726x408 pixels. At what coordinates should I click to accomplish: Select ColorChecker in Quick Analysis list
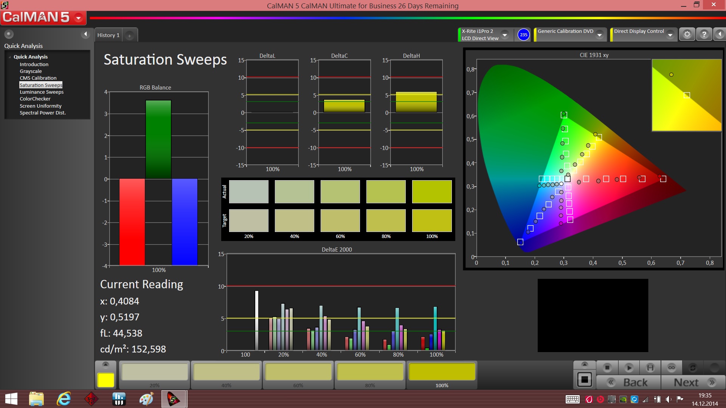tap(35, 99)
